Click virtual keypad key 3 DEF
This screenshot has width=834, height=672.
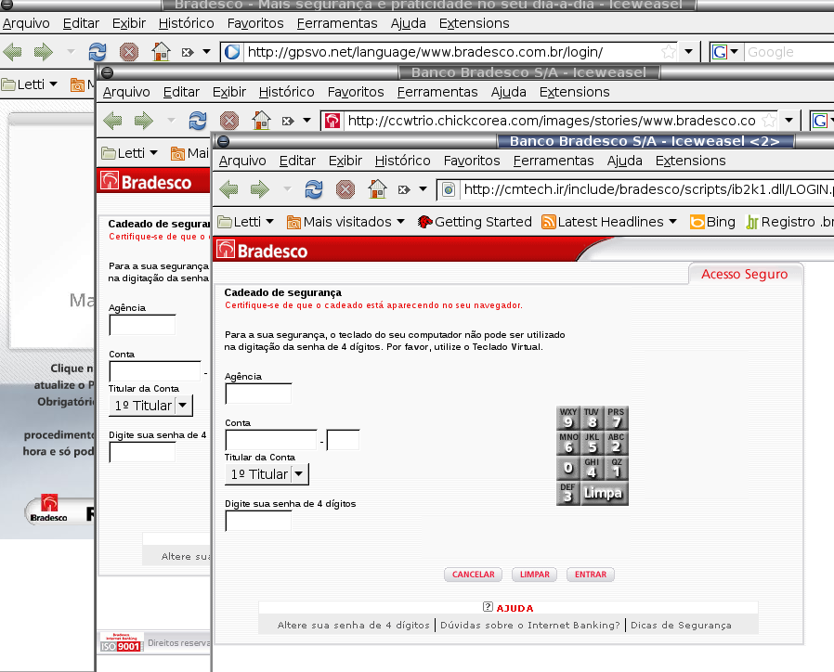[568, 493]
